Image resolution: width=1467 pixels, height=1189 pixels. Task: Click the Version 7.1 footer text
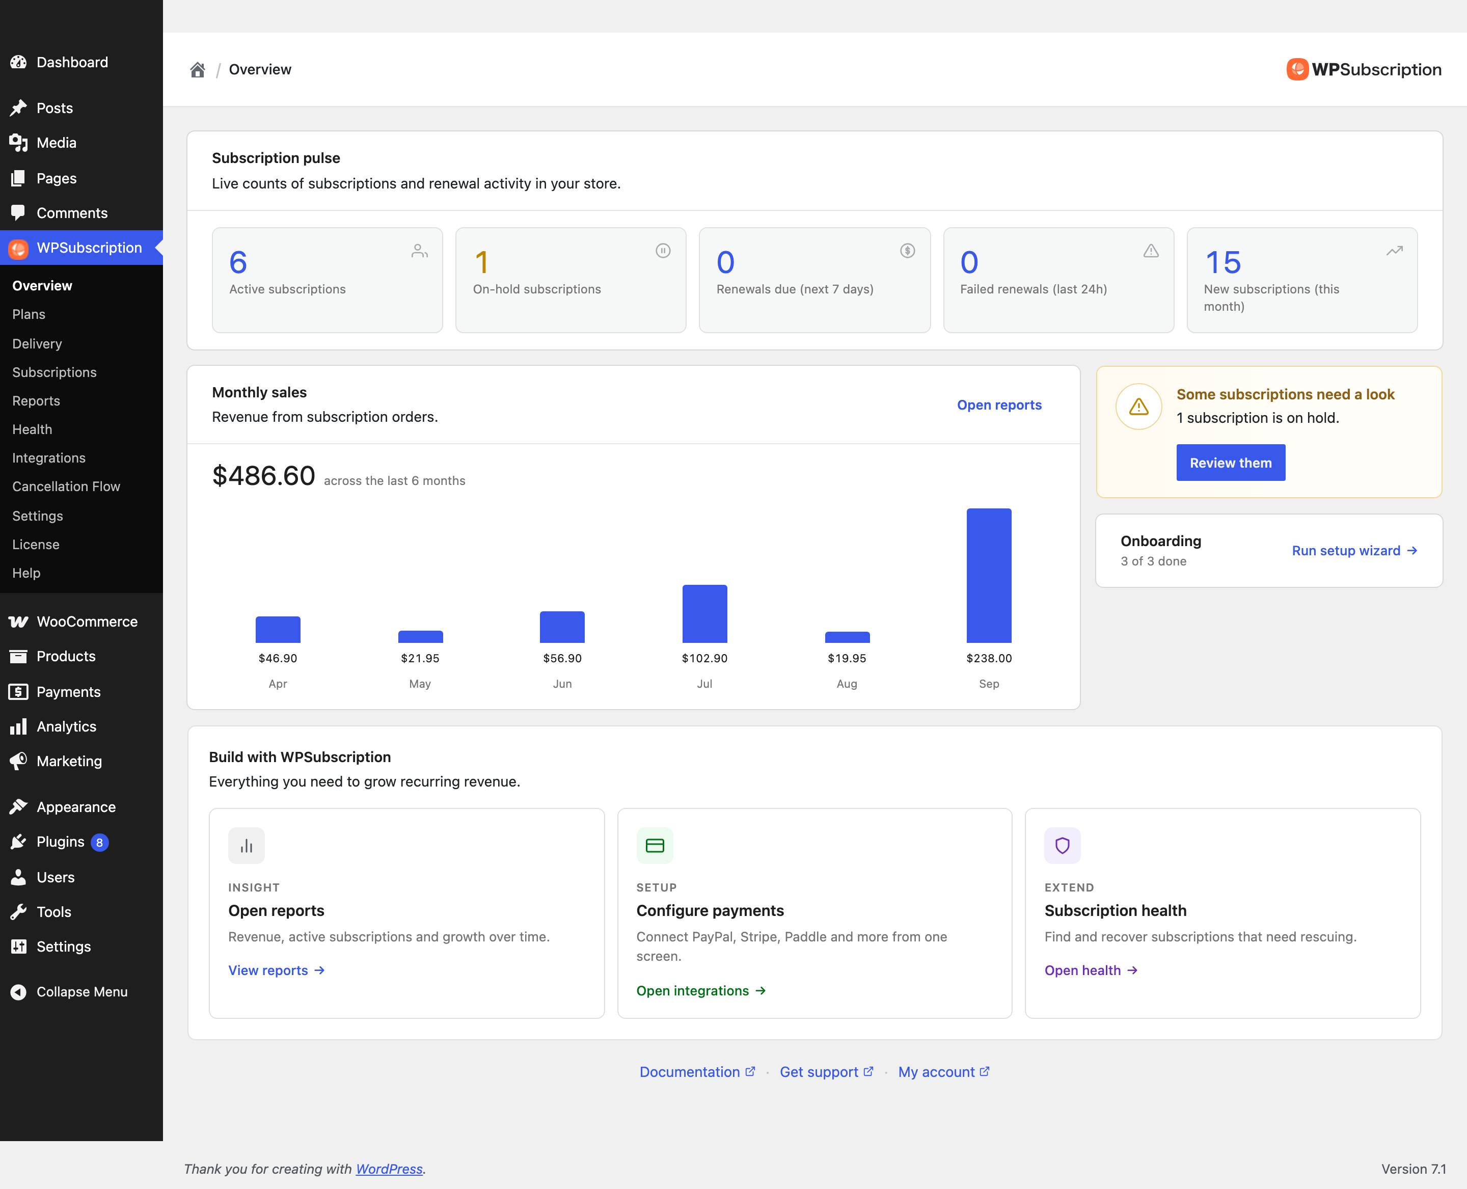(x=1414, y=1169)
